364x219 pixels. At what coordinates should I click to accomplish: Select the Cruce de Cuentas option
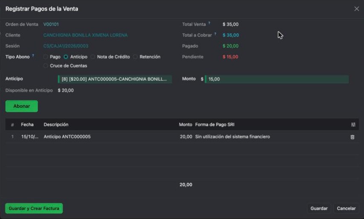tap(46, 66)
